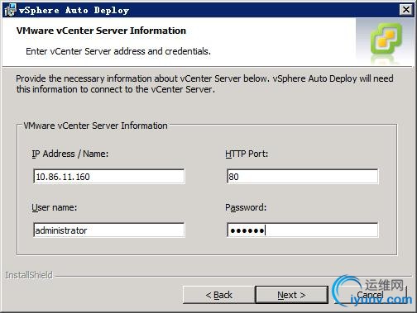This screenshot has height=313, width=417.
Task: Click the IP Address / Name input field
Action: pyautogui.click(x=109, y=177)
